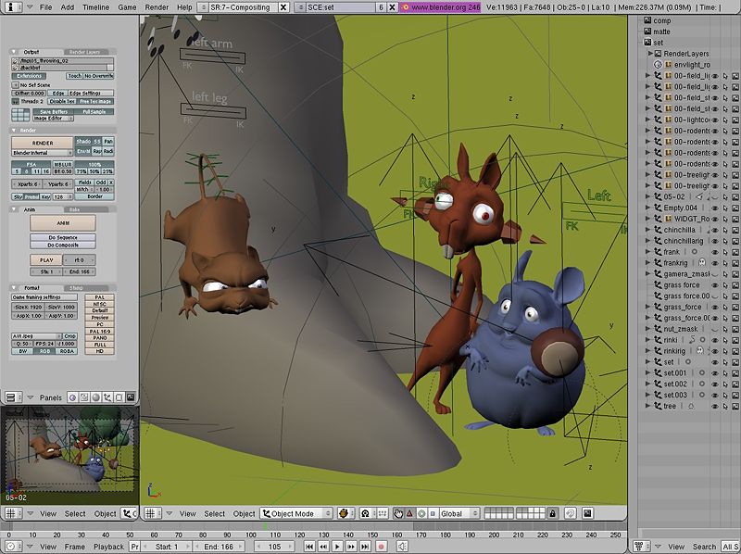Delete the SR:7-Compositing screen with X
The image size is (741, 554).
(x=283, y=7)
